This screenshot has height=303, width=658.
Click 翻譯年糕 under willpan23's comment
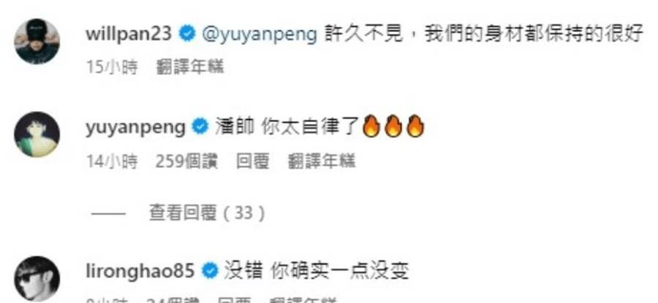190,67
